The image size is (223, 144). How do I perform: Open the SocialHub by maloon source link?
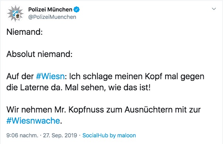click(109, 135)
